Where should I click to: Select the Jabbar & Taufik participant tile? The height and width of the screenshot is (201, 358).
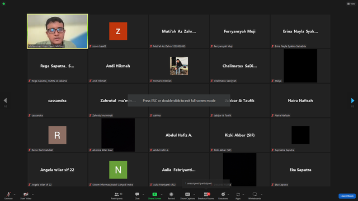(x=239, y=100)
